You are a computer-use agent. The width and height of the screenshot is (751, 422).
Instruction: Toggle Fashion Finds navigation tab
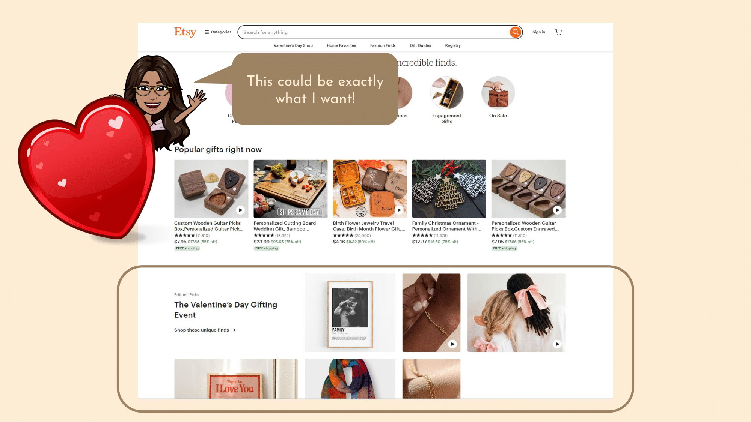[383, 45]
